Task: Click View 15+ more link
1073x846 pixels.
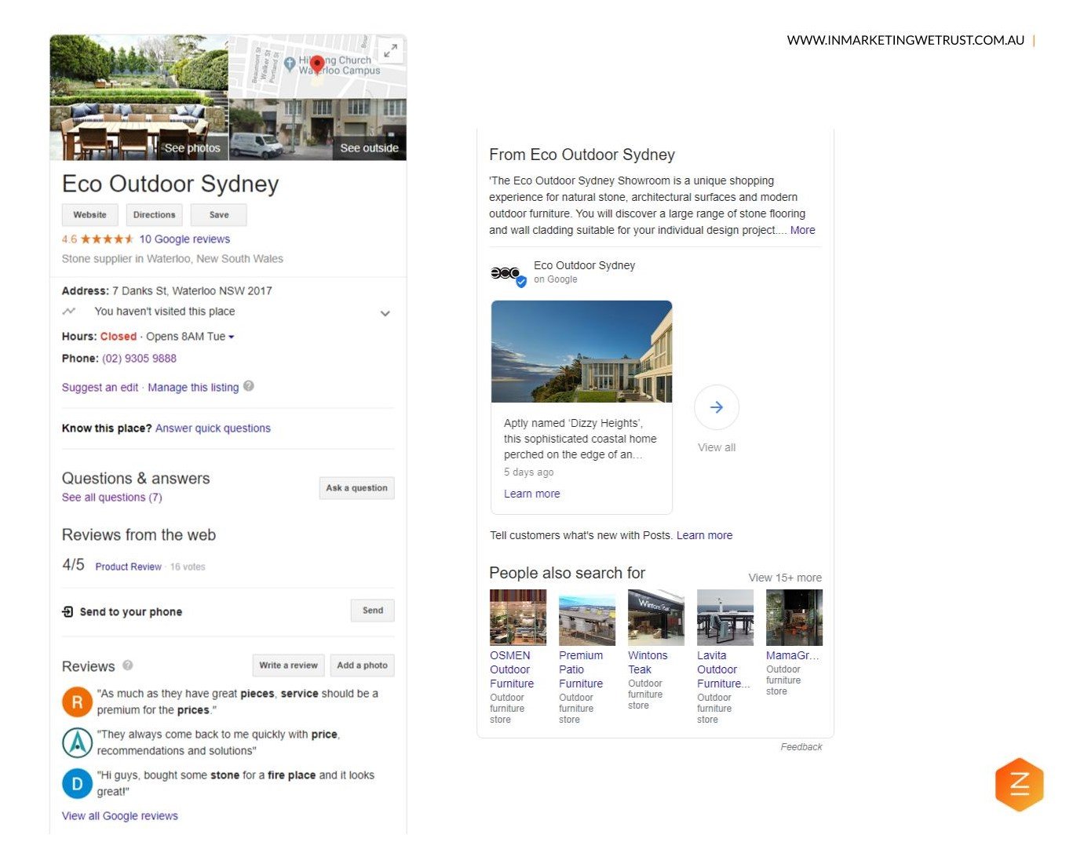Action: [785, 578]
